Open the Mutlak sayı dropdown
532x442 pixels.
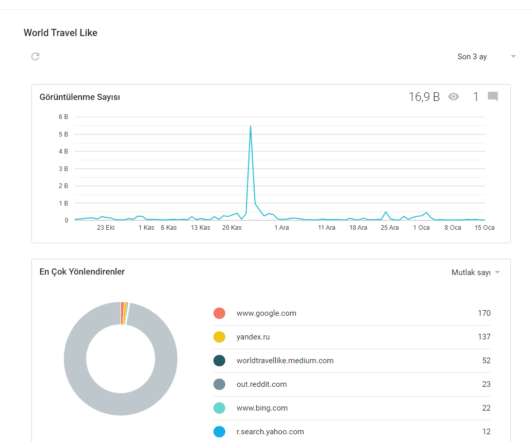point(476,273)
